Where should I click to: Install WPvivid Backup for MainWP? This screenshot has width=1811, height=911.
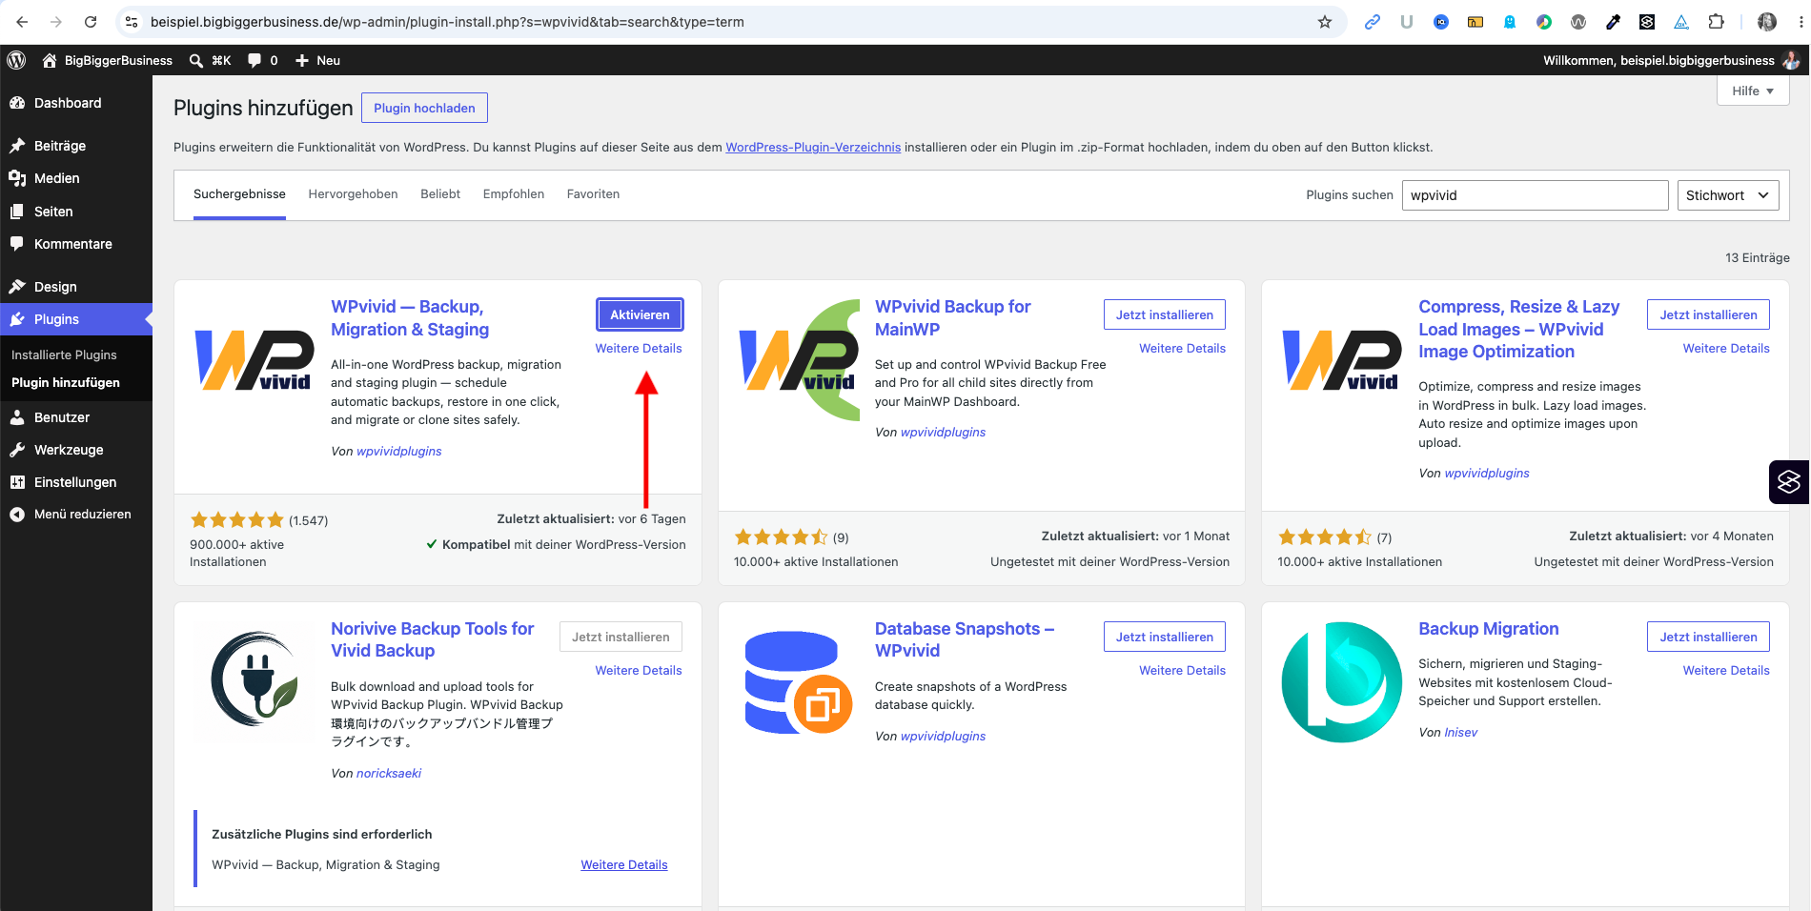(x=1164, y=314)
